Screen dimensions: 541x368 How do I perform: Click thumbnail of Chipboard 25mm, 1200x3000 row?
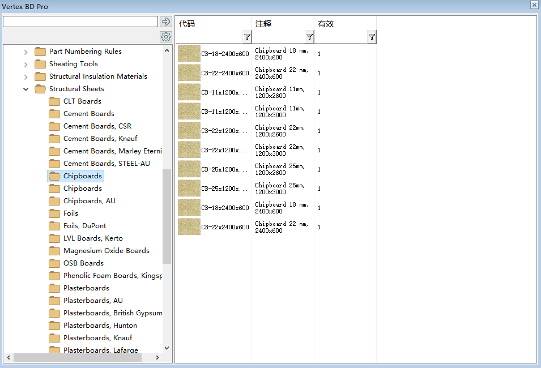pos(189,189)
